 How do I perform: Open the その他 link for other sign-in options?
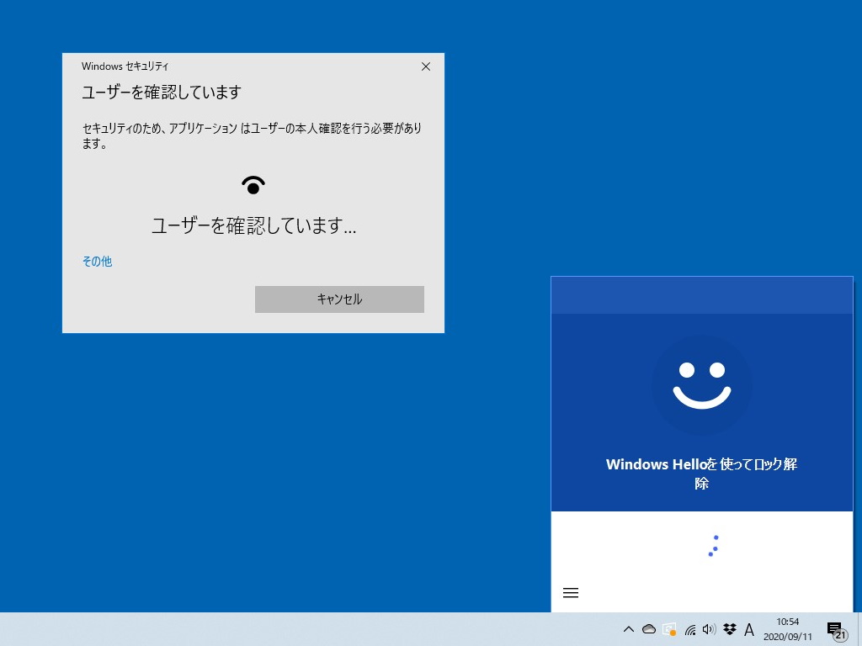pyautogui.click(x=96, y=262)
